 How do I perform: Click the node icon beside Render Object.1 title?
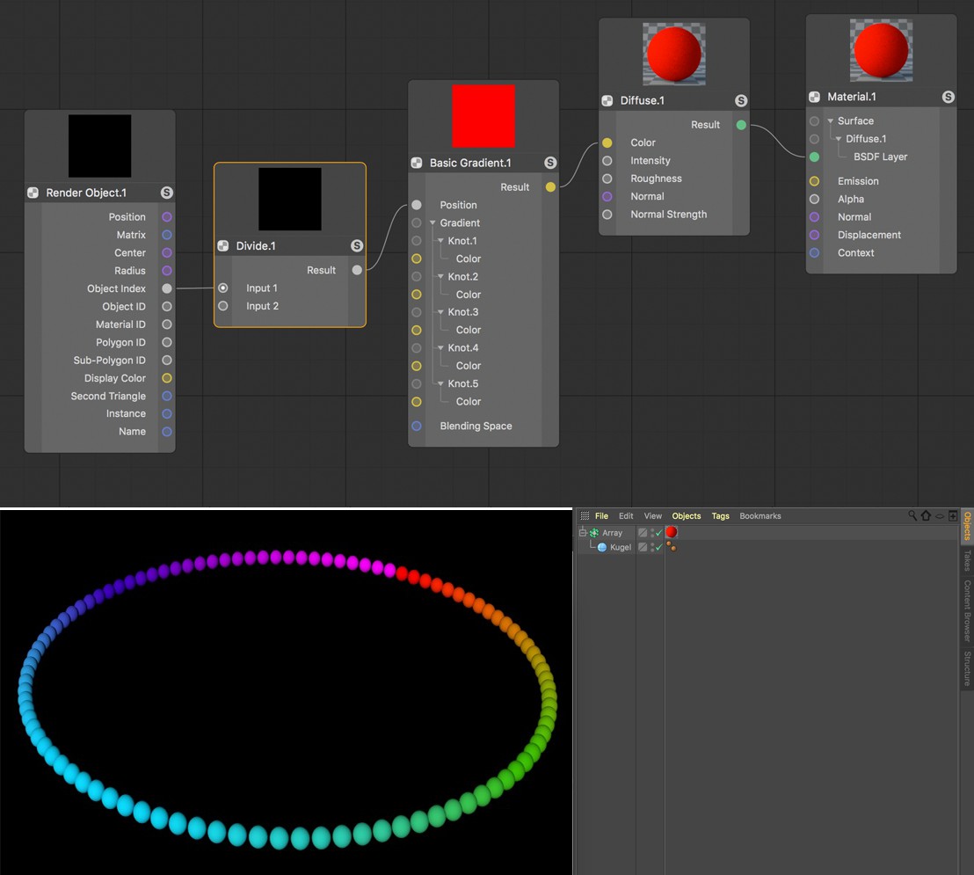[x=33, y=193]
